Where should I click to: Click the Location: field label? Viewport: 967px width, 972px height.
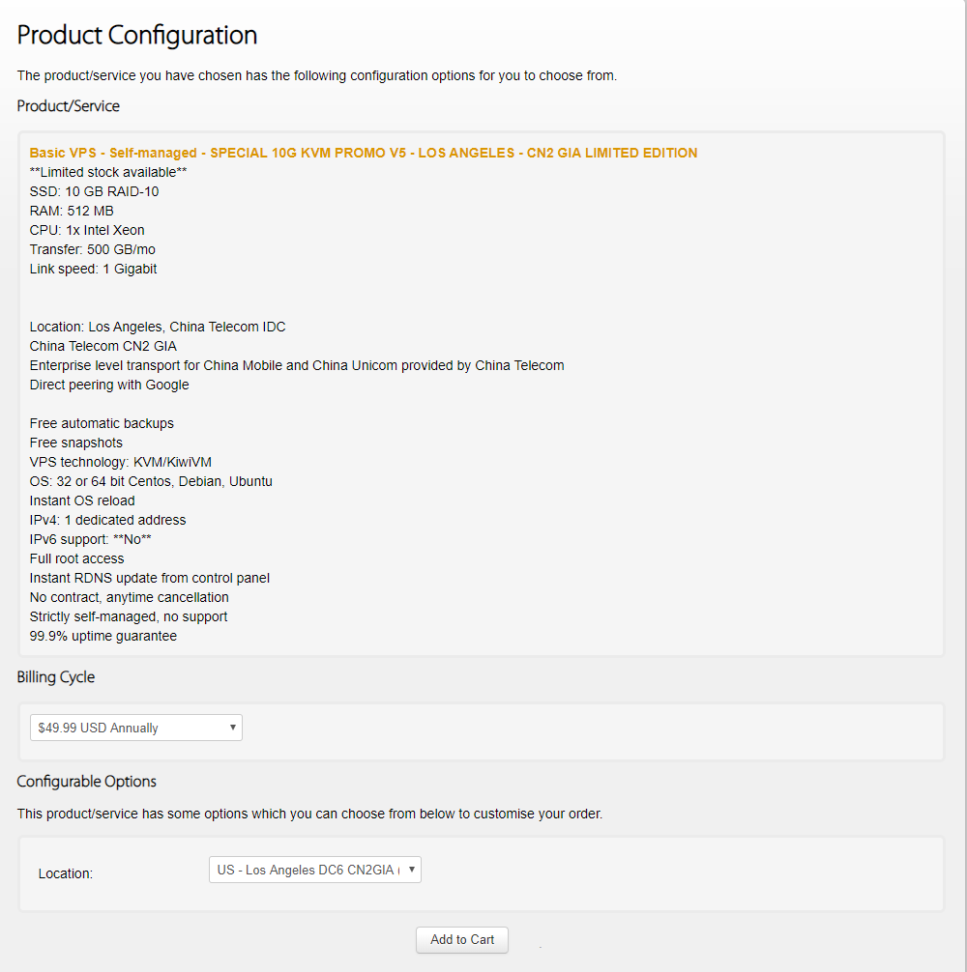[x=66, y=873]
